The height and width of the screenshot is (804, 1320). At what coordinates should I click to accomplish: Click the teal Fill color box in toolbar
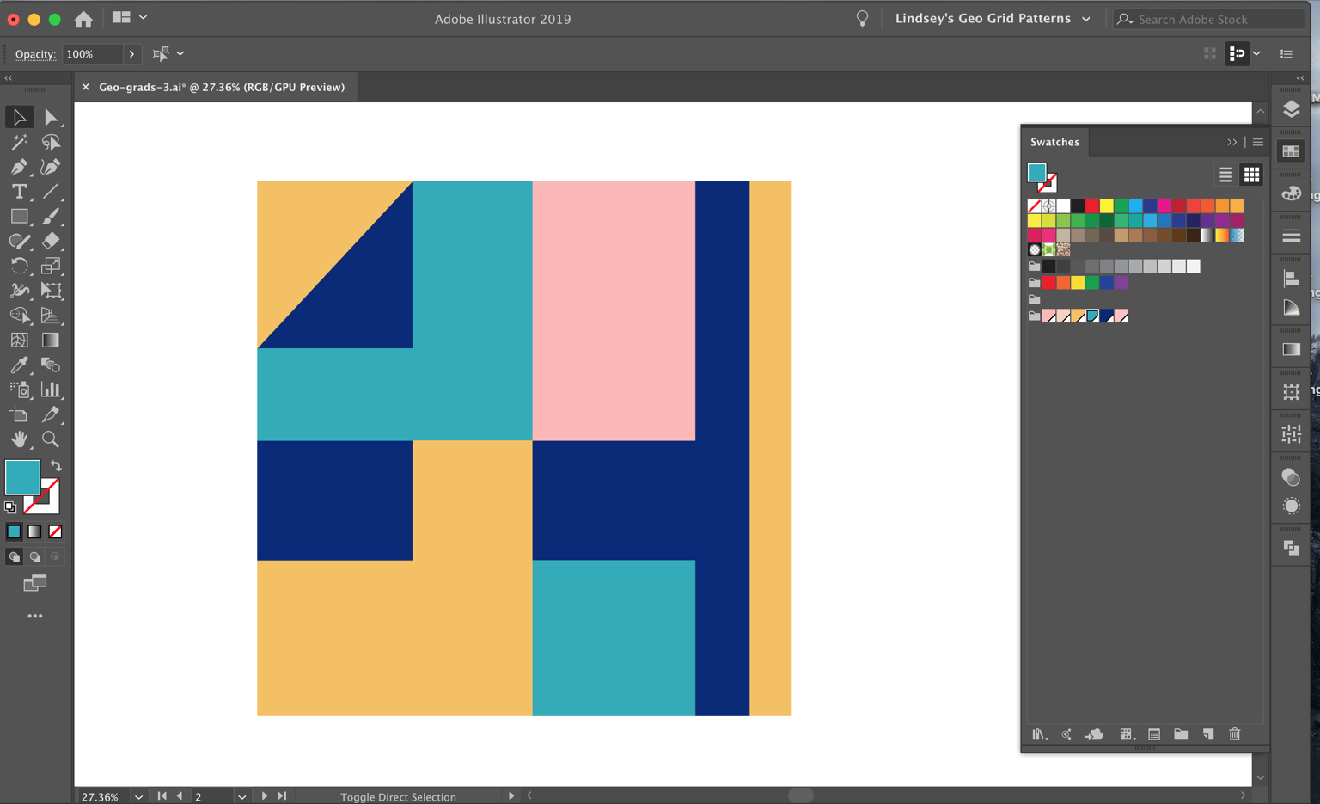click(22, 477)
